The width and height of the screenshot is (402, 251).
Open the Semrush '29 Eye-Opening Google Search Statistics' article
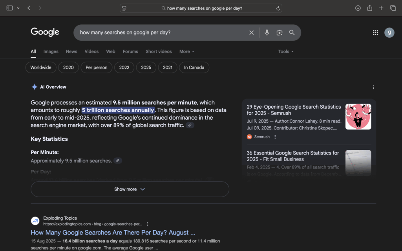(x=294, y=110)
